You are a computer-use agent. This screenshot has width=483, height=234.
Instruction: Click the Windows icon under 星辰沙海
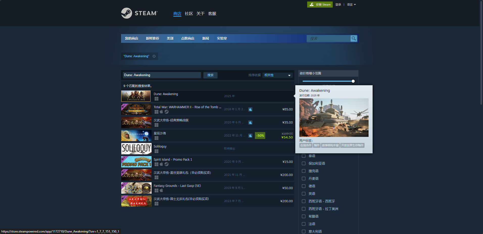(x=156, y=138)
